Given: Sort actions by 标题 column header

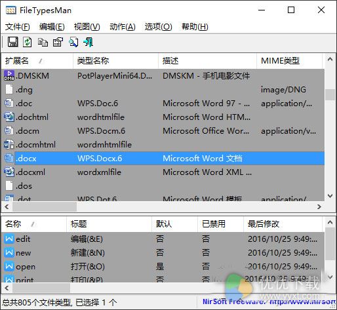Looking at the screenshot, I should [109, 224].
